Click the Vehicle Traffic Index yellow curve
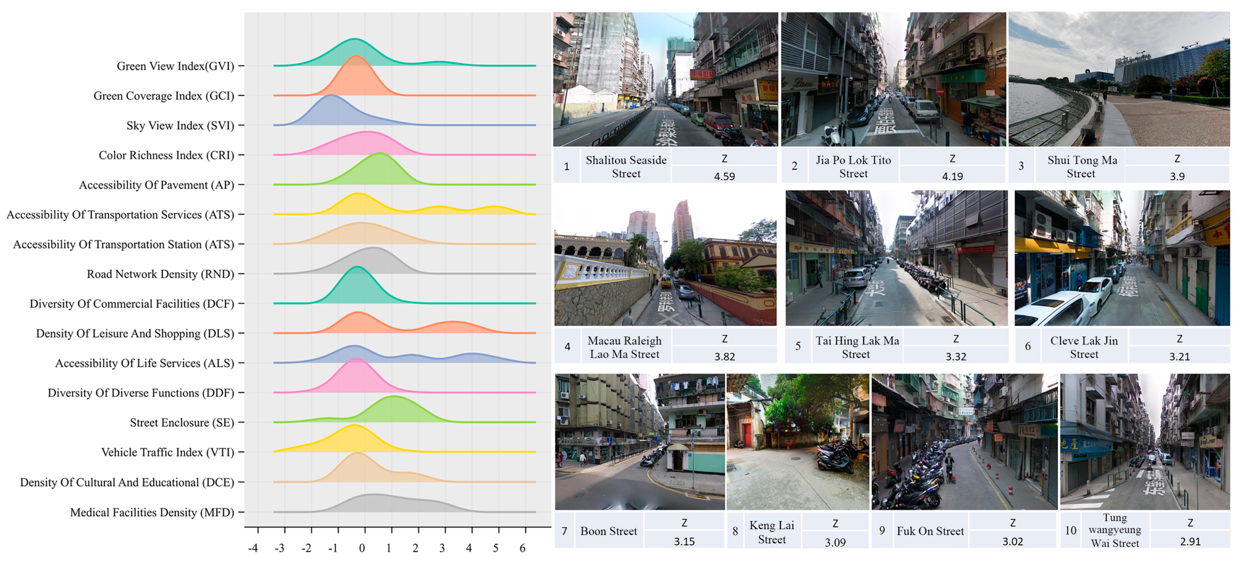1239x563 pixels. pyautogui.click(x=354, y=440)
